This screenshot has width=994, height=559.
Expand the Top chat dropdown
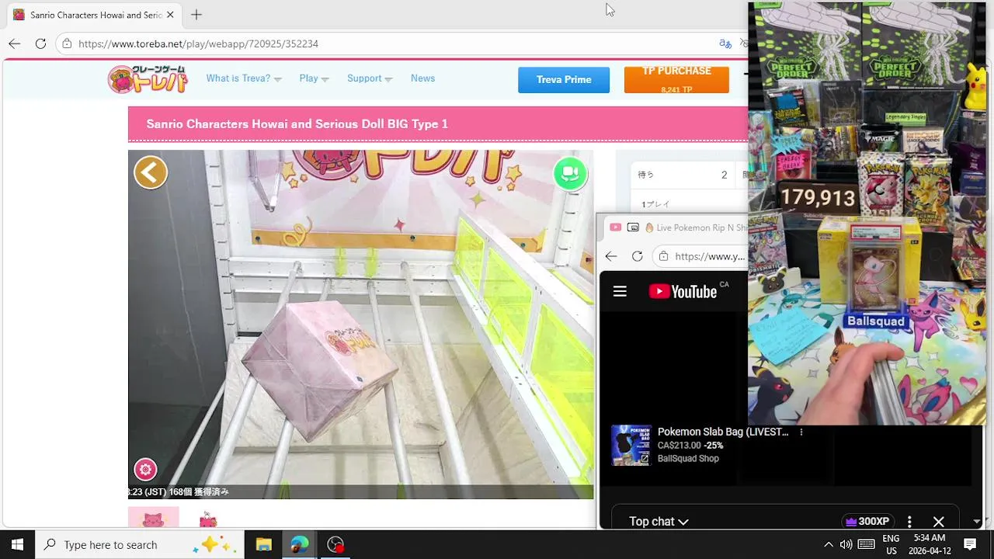click(659, 522)
